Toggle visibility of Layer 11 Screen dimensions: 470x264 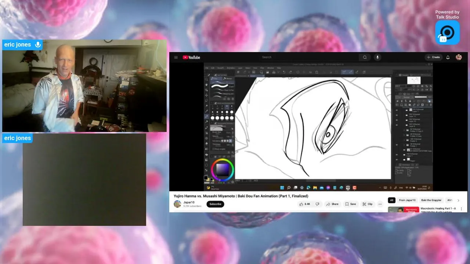pyautogui.click(x=397, y=115)
